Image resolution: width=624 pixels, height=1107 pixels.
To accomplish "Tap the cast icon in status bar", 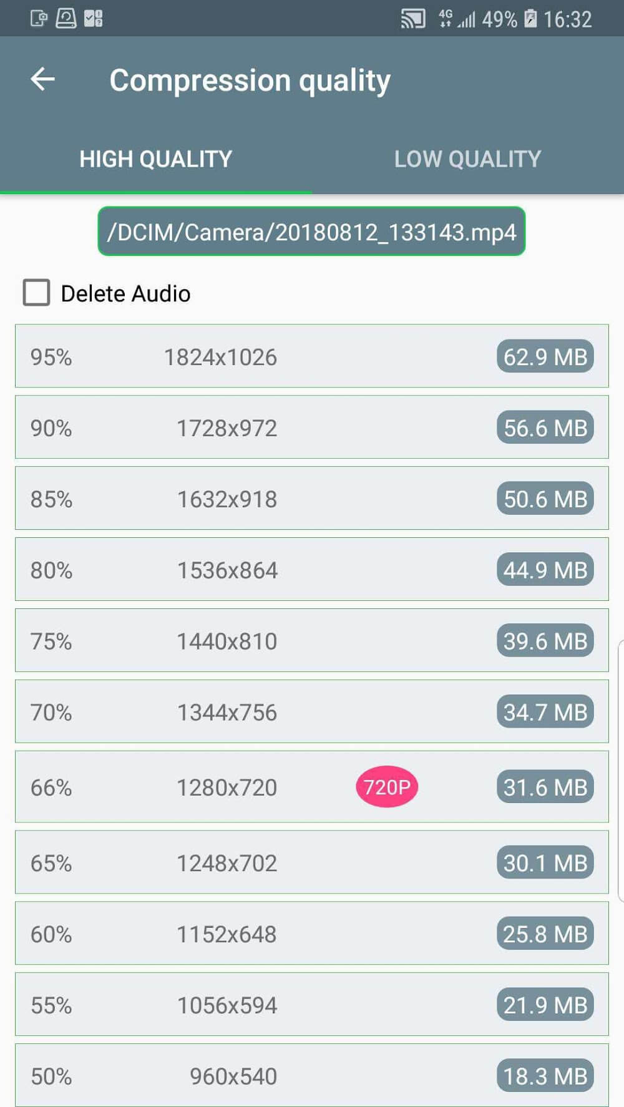I will click(x=412, y=19).
